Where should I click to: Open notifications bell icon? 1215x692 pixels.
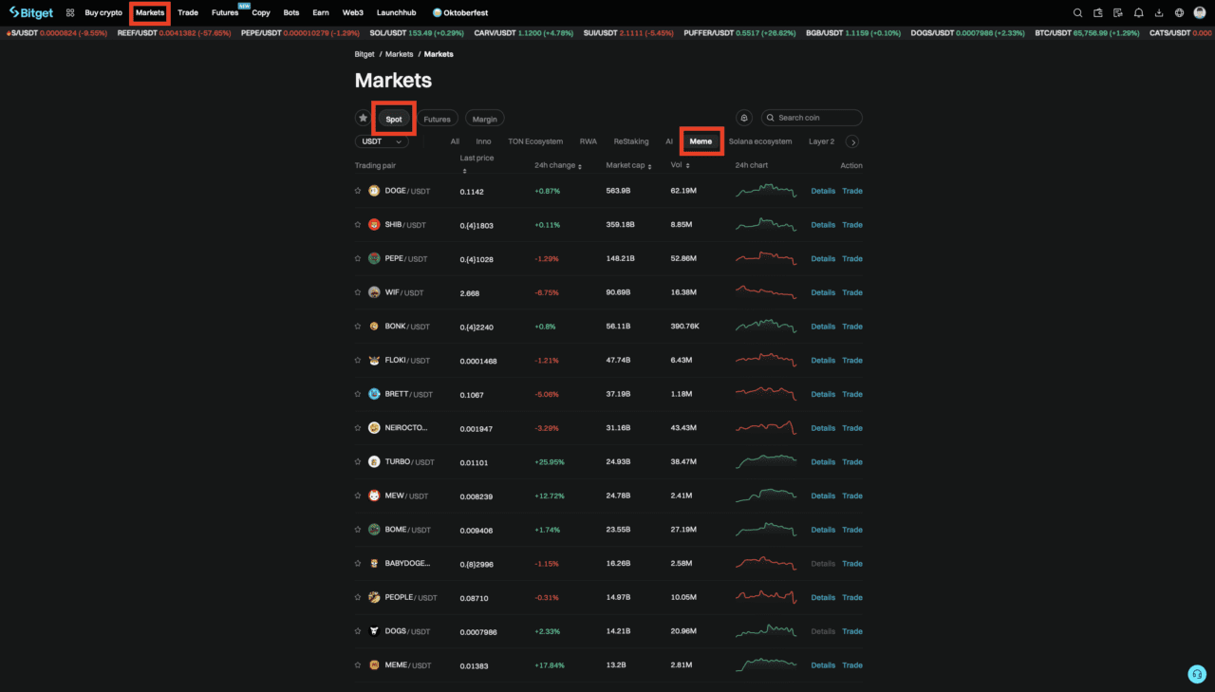(1139, 13)
